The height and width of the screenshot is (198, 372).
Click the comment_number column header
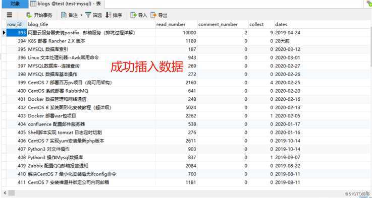pos(223,24)
